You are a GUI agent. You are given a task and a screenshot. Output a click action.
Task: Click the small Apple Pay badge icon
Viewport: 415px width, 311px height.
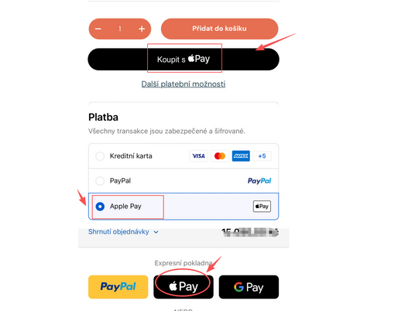point(262,207)
